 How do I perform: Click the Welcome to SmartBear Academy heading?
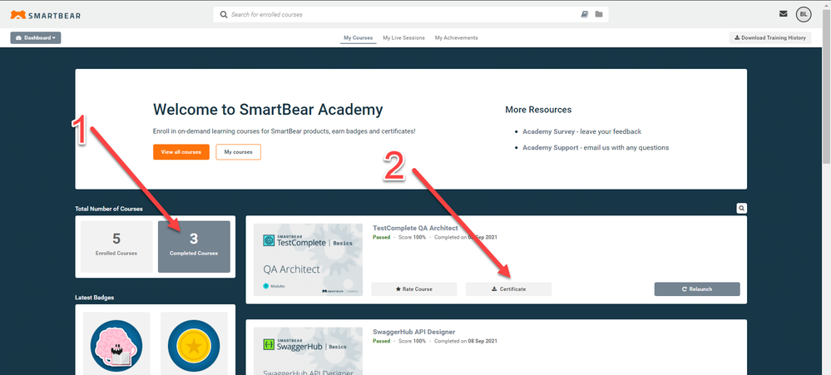(x=268, y=110)
